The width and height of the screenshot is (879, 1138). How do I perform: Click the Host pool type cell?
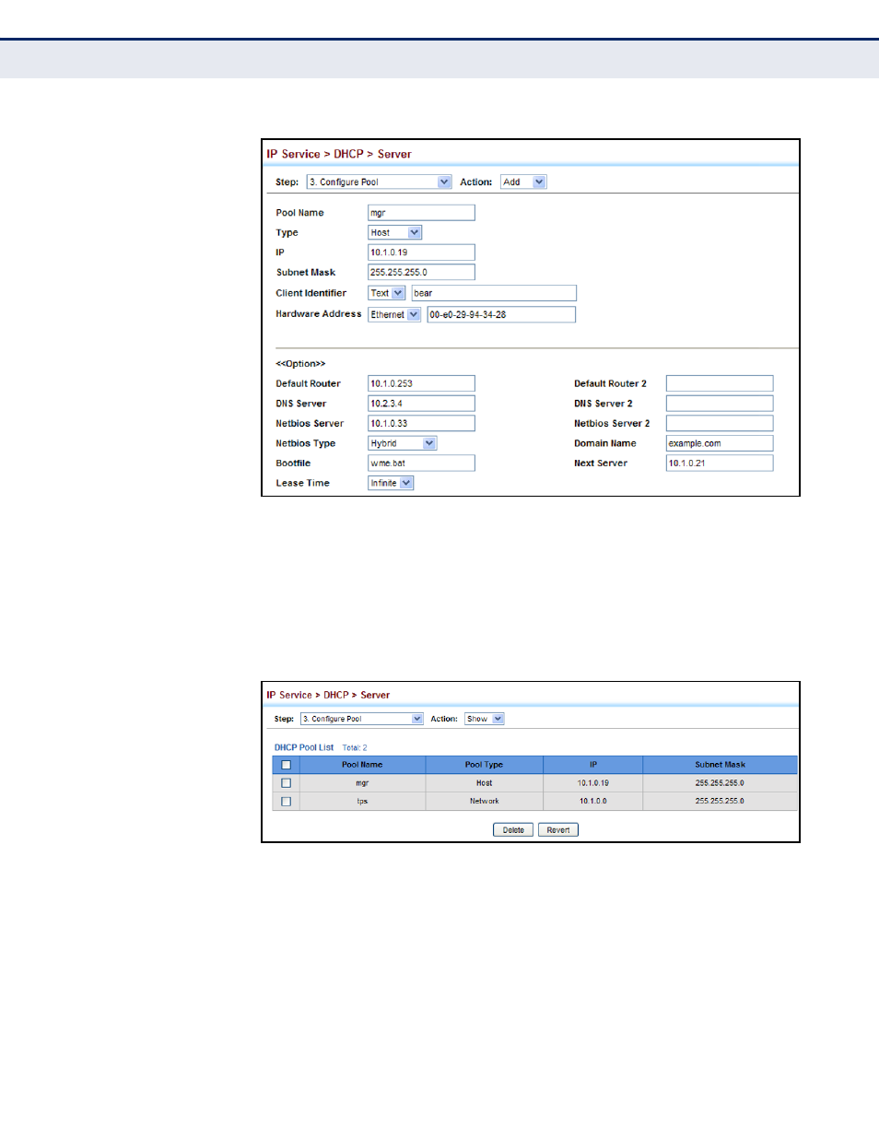point(485,783)
